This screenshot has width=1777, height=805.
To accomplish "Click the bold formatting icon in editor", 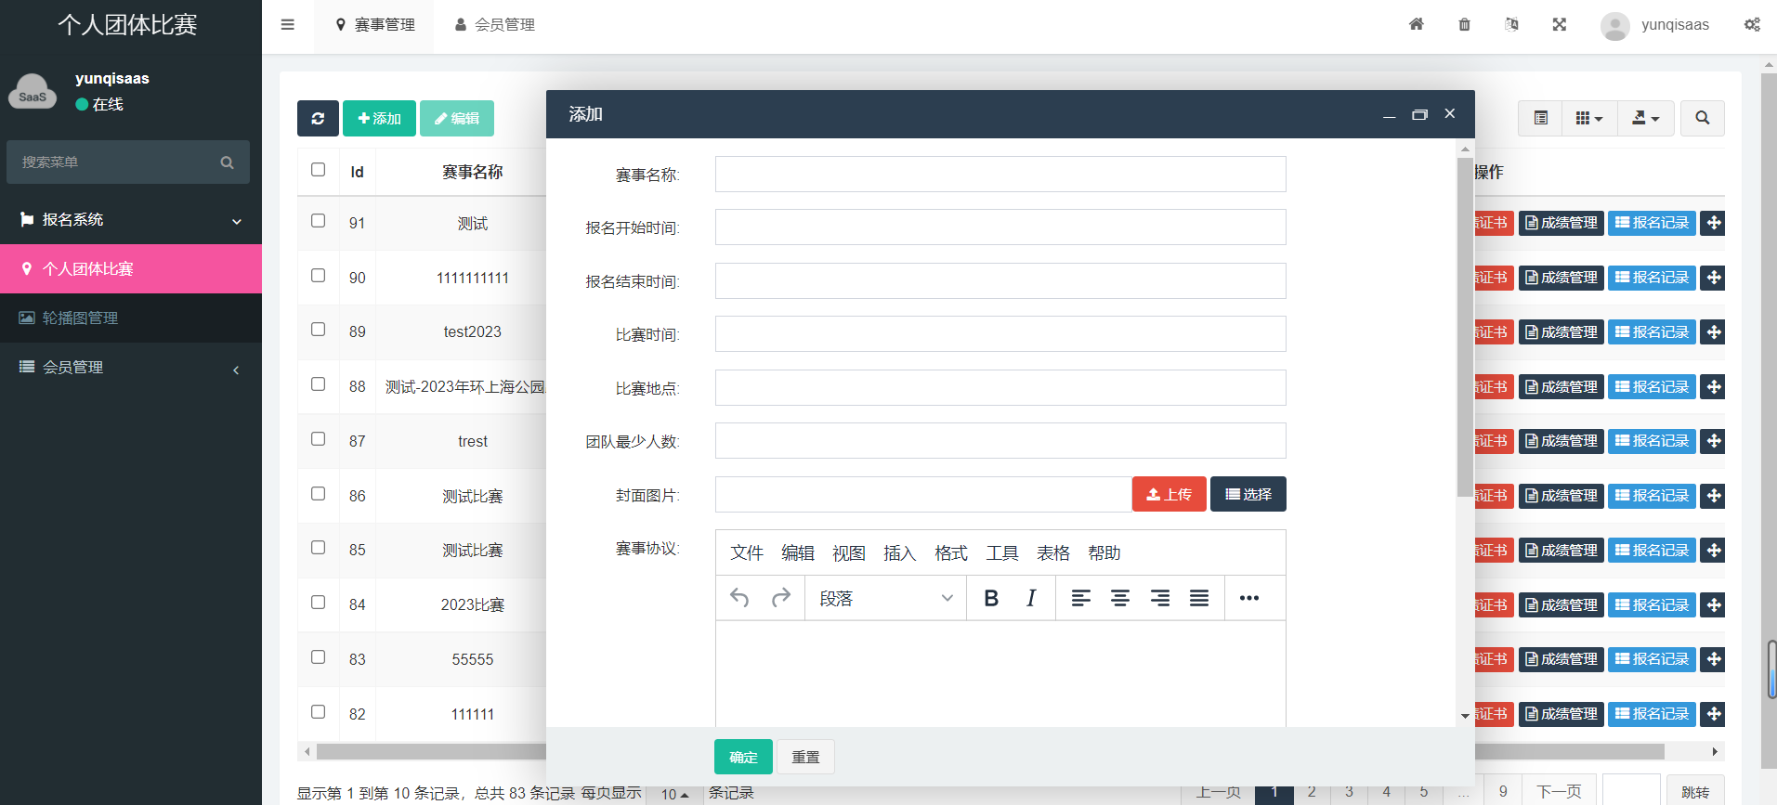I will click(x=991, y=599).
